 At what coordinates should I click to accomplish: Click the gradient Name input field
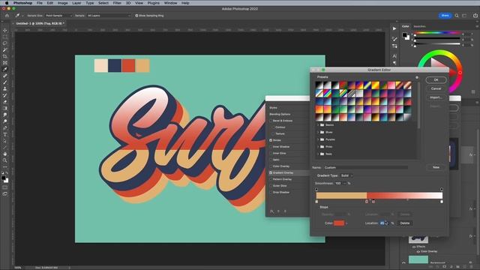coord(365,167)
